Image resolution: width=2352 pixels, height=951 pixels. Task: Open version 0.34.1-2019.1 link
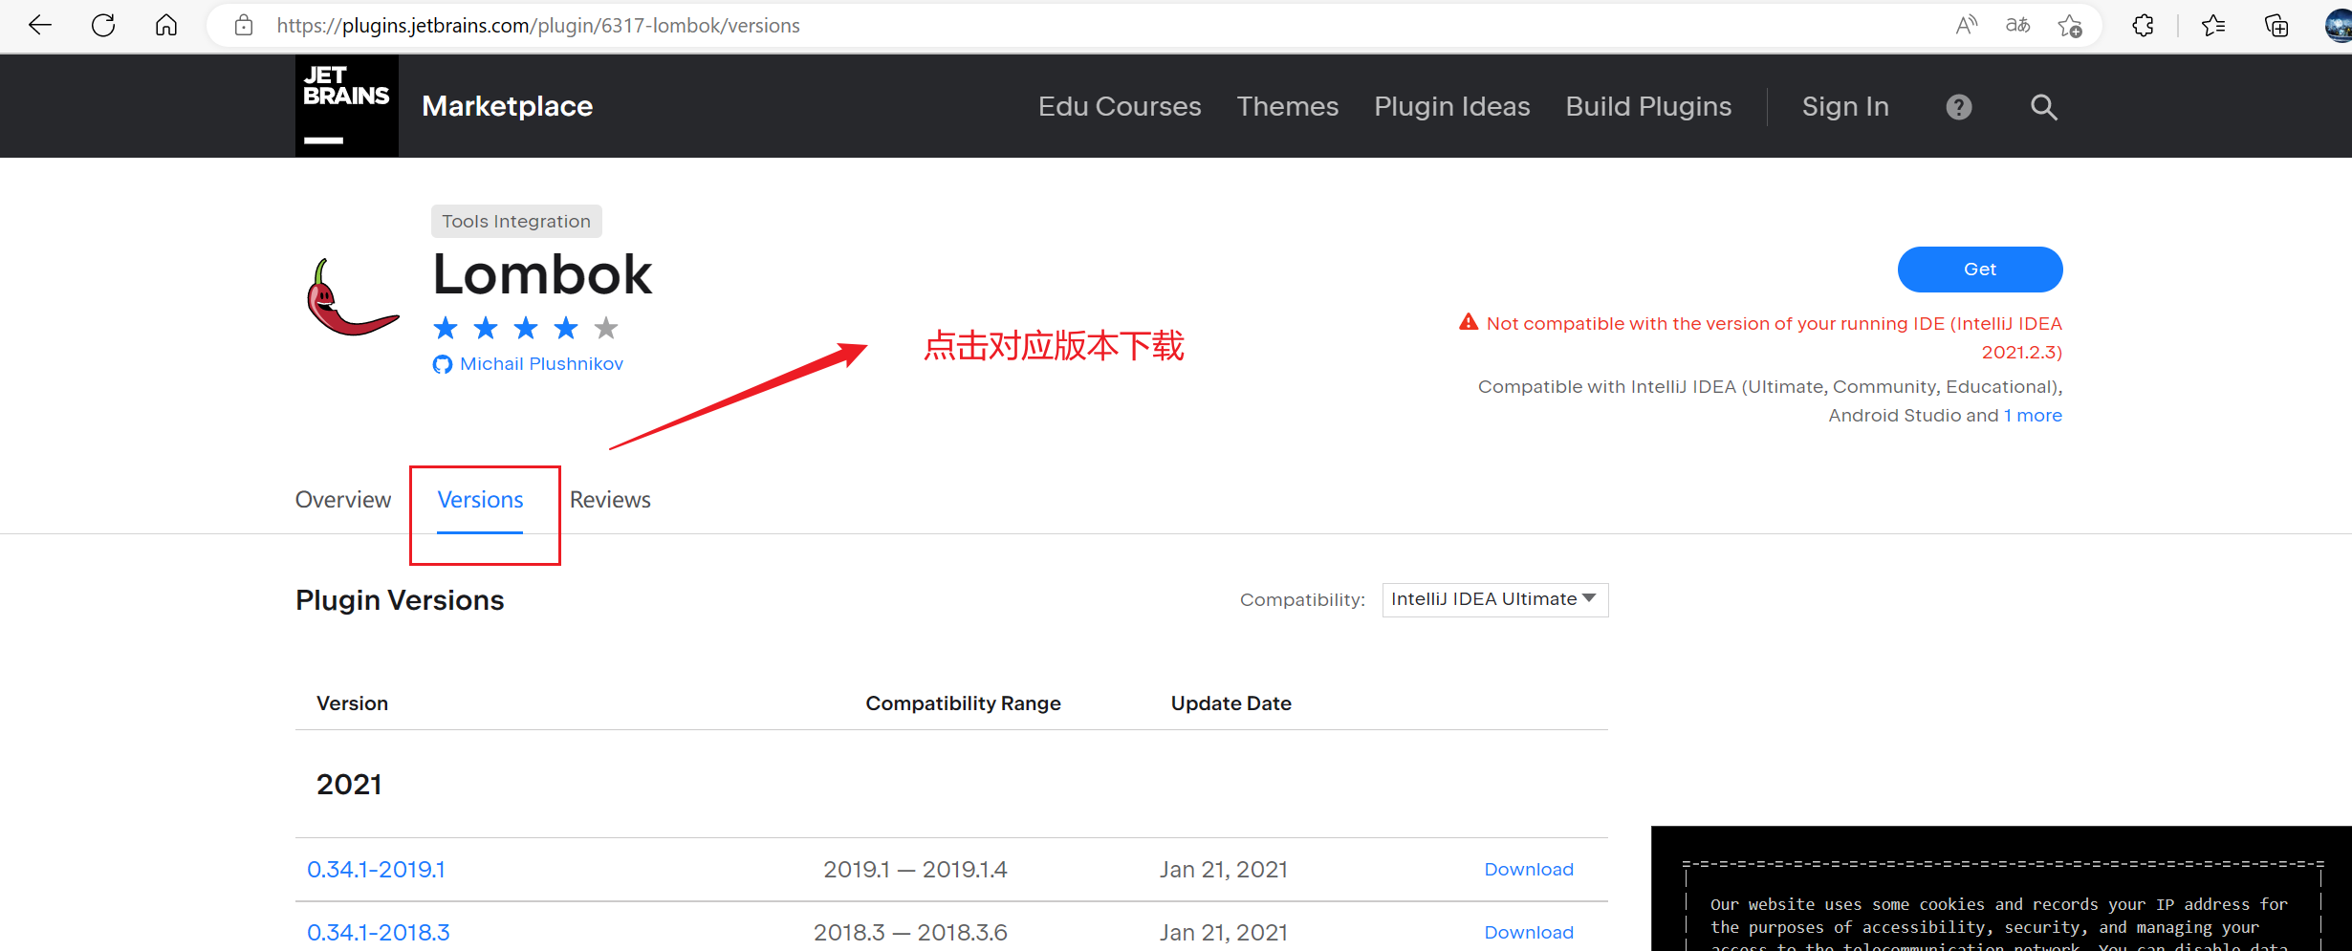pyautogui.click(x=376, y=870)
